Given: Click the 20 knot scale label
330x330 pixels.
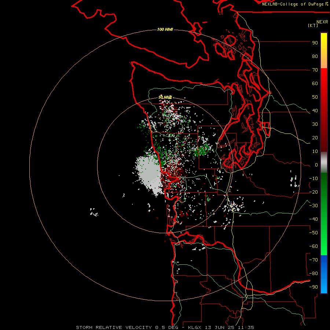Looking at the screenshot, I should 315,138.
